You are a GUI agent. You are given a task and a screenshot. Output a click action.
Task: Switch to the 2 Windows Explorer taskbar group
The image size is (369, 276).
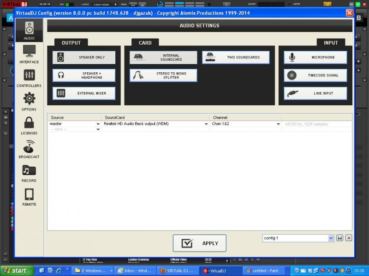tap(93, 270)
